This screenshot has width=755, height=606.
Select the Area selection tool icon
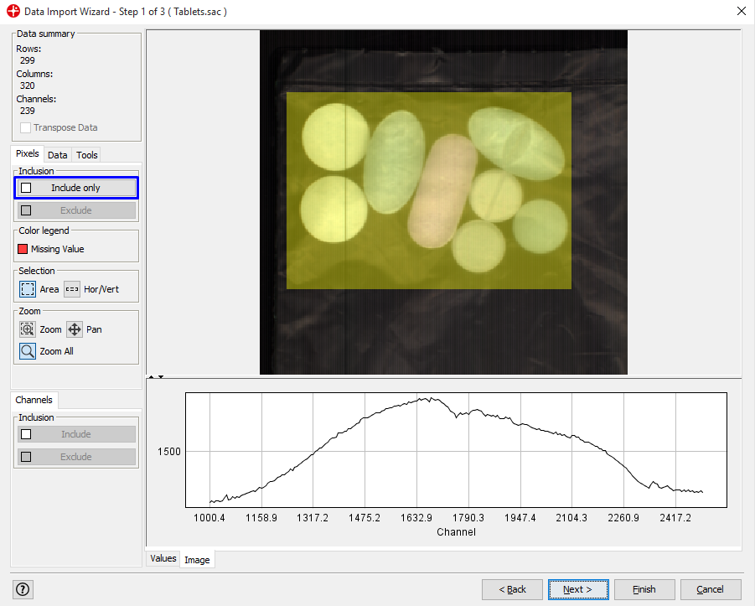pos(28,289)
